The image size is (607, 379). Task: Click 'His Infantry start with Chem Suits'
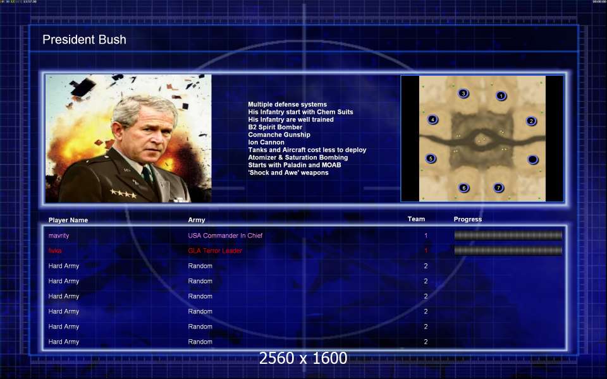(300, 112)
